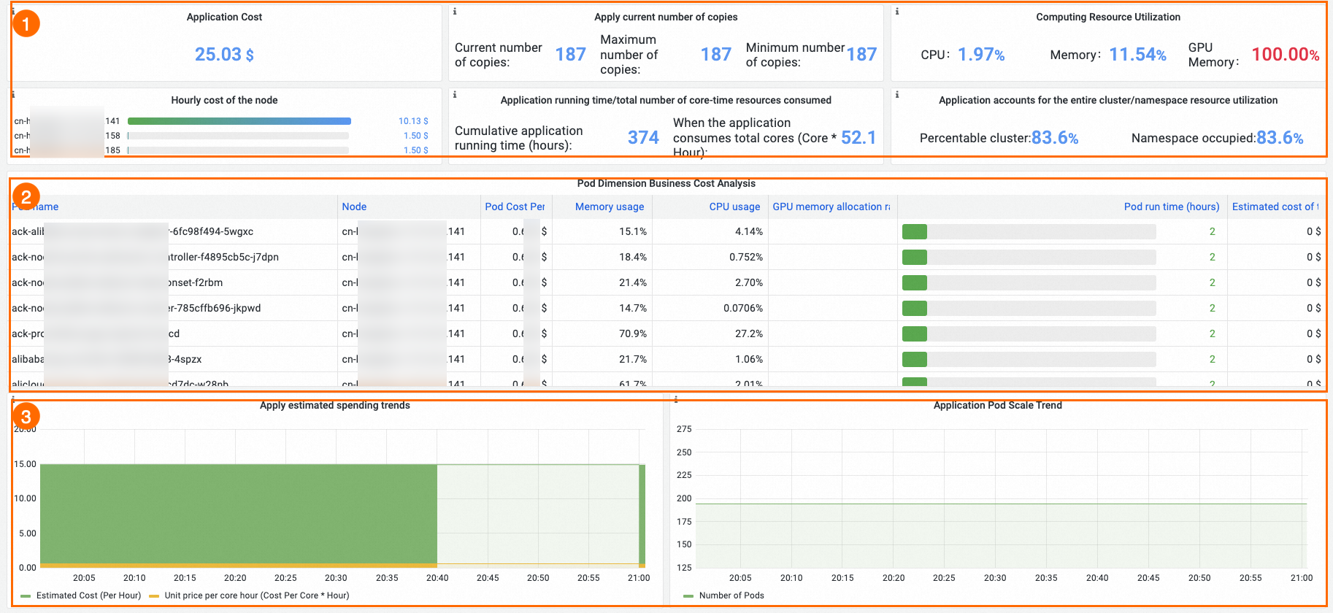Sort table by Pod Cost Per column header
The width and height of the screenshot is (1333, 613).
click(x=515, y=207)
